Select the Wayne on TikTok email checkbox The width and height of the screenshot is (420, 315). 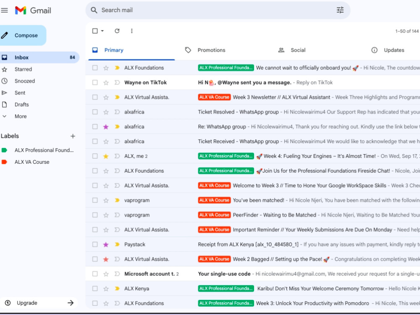(x=95, y=82)
